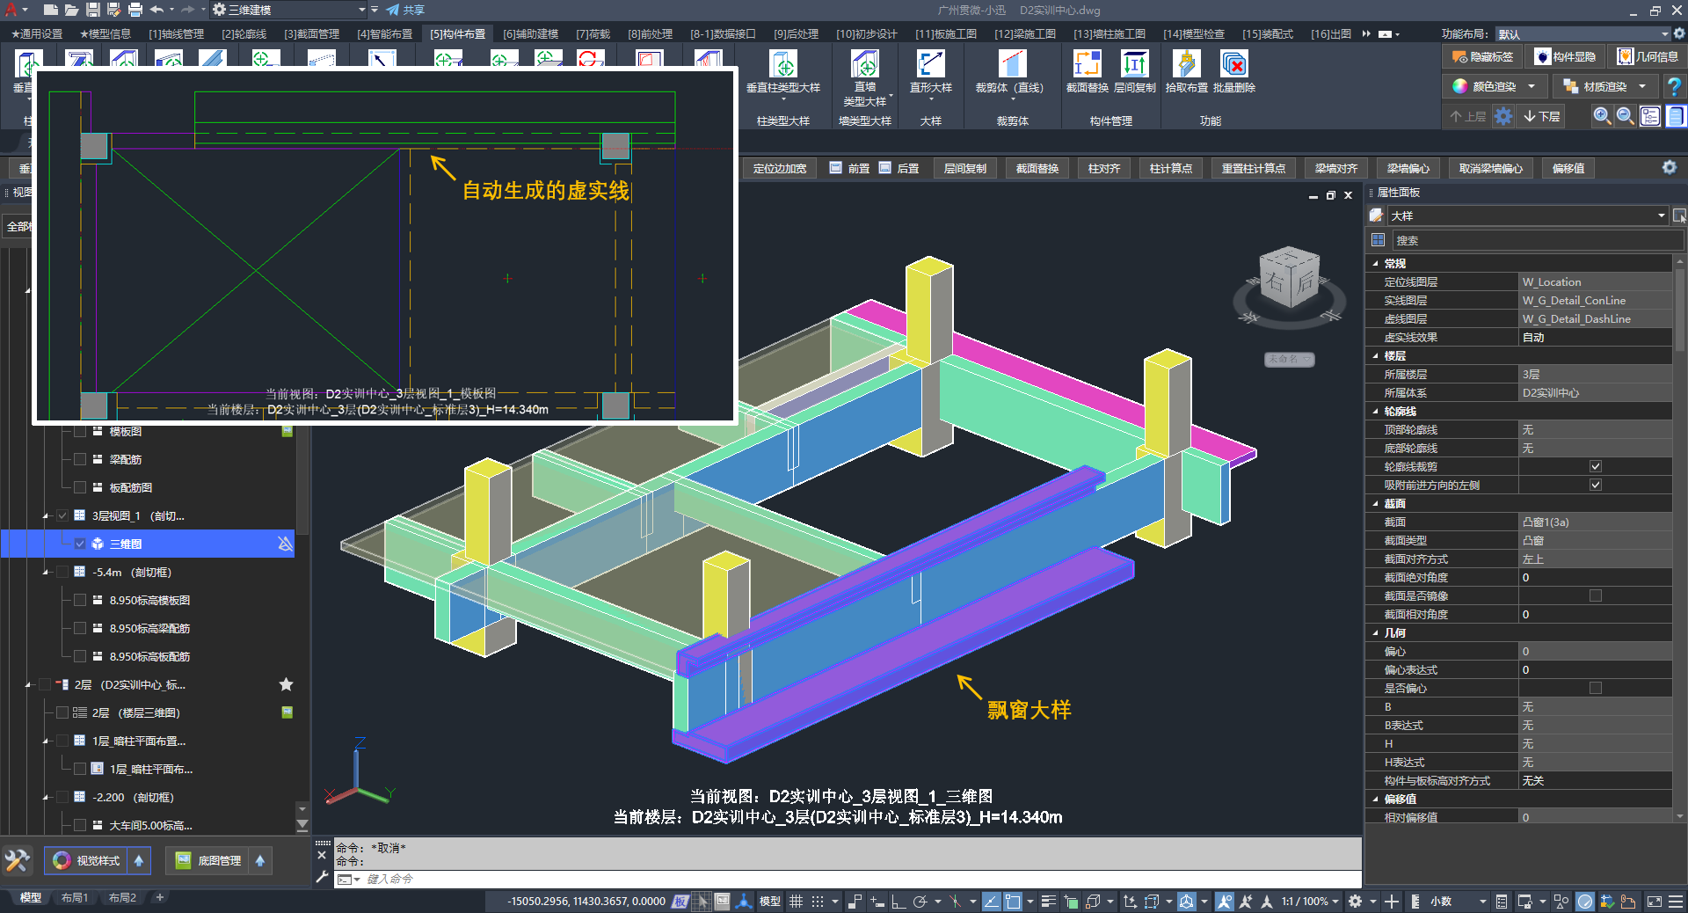
Task: Uncheck 吸附前进方向的左侧 checkbox
Action: point(1596,485)
